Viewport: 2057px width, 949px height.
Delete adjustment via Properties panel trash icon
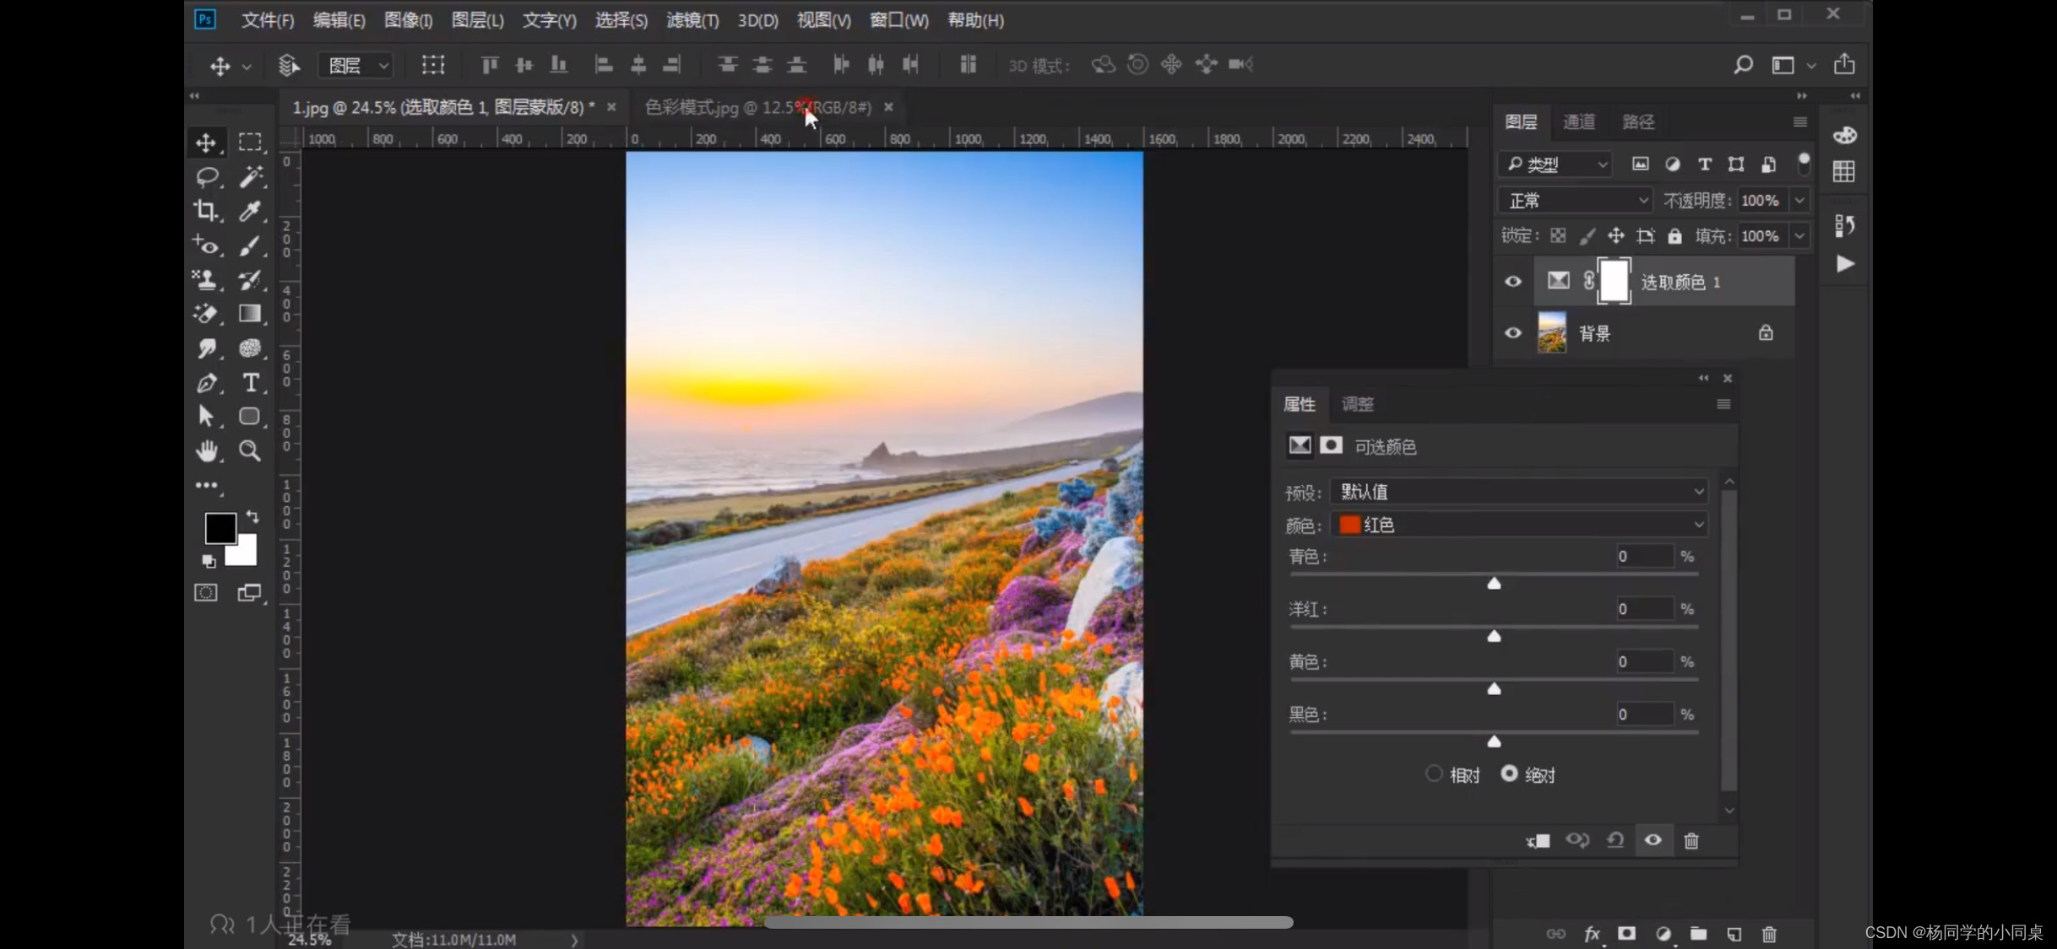tap(1691, 840)
